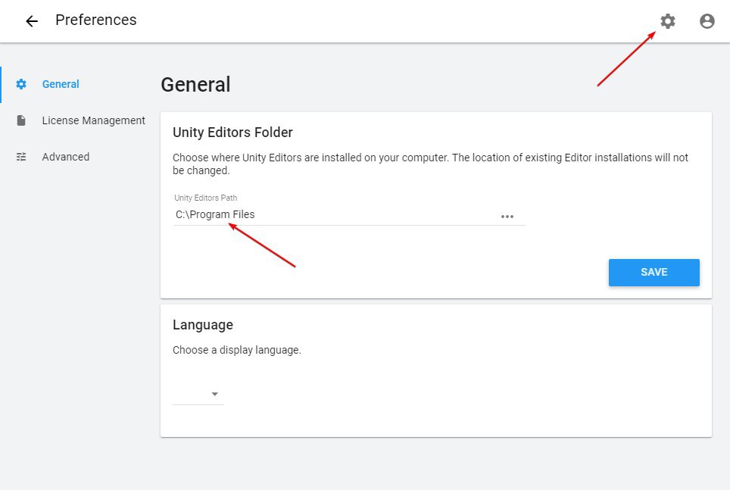Image resolution: width=730 pixels, height=490 pixels.
Task: Go back using the arrow icon
Action: coord(32,21)
